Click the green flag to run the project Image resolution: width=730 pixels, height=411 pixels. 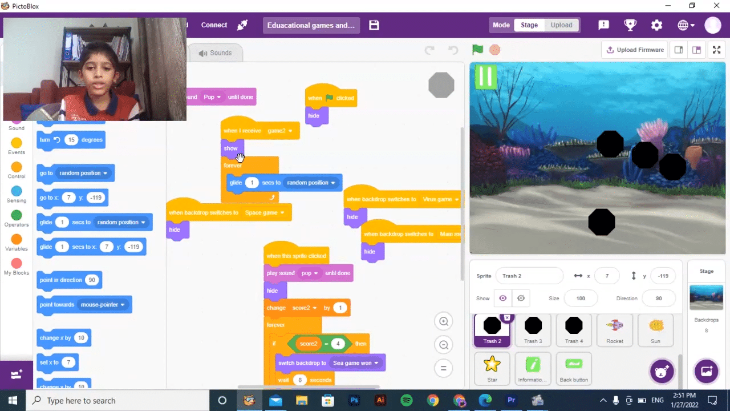pos(477,50)
